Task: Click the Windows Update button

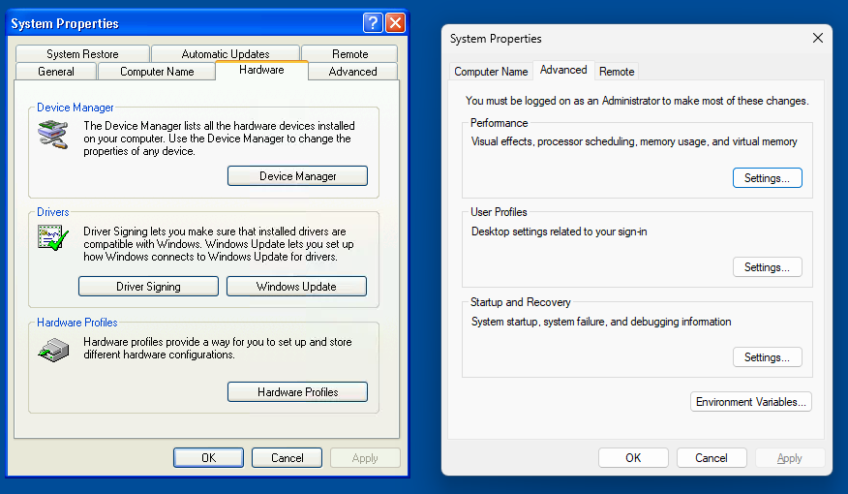Action: tap(296, 287)
